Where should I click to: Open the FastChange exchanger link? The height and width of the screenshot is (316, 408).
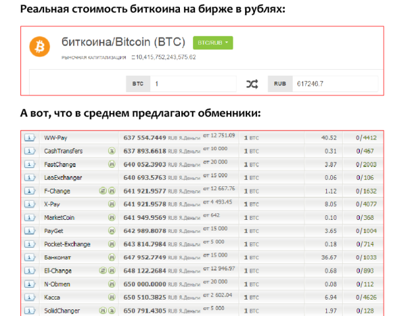point(60,165)
